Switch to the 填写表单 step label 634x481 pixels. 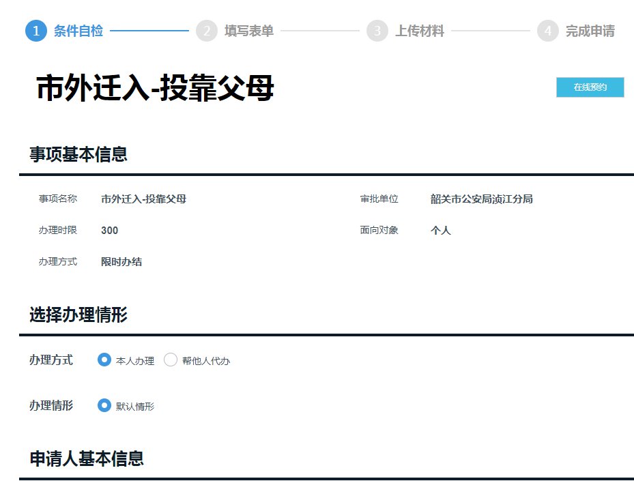tap(249, 31)
